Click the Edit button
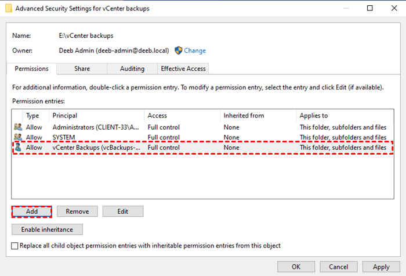 pos(122,212)
